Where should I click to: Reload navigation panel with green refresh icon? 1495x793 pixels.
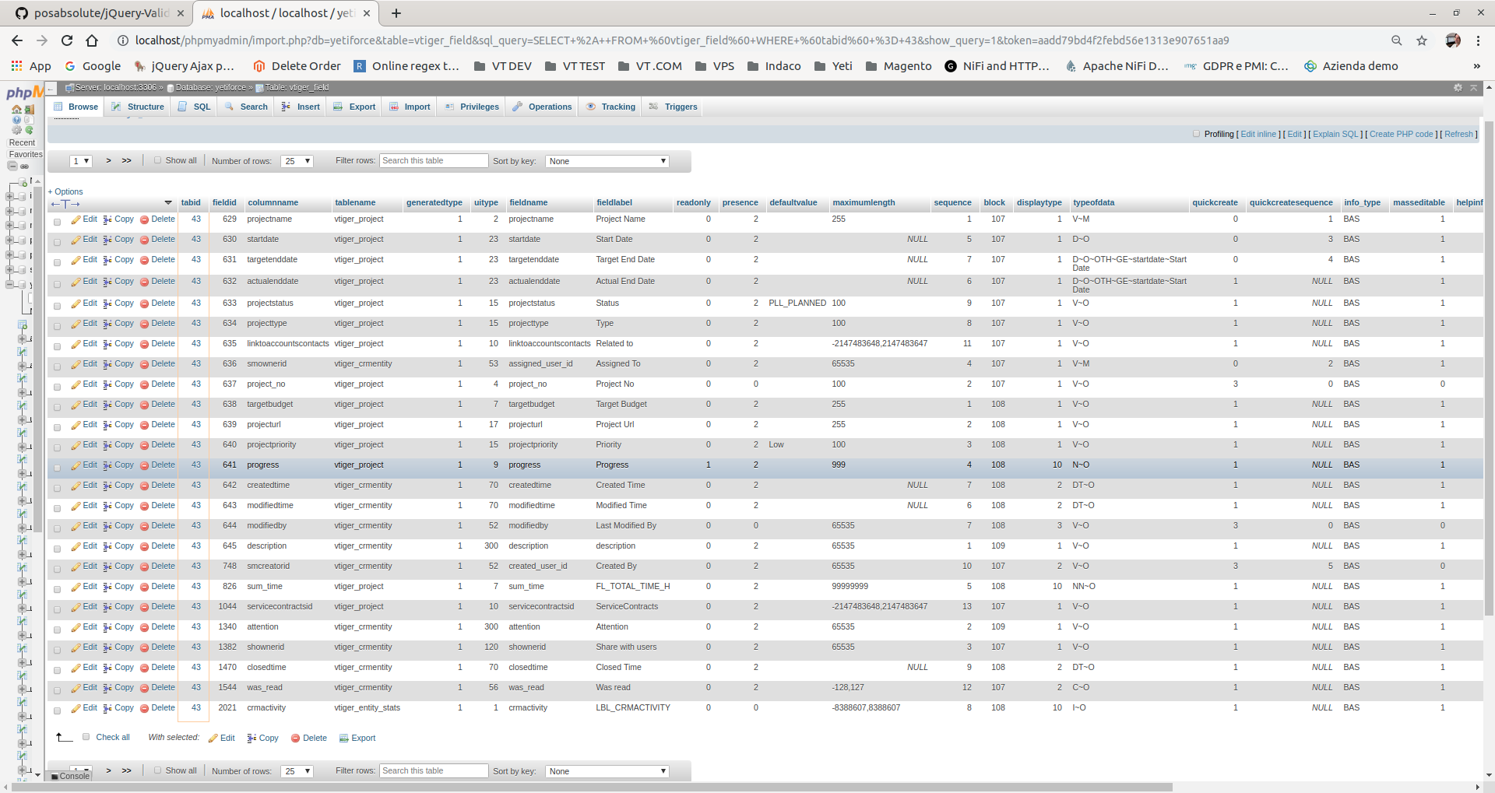click(29, 130)
